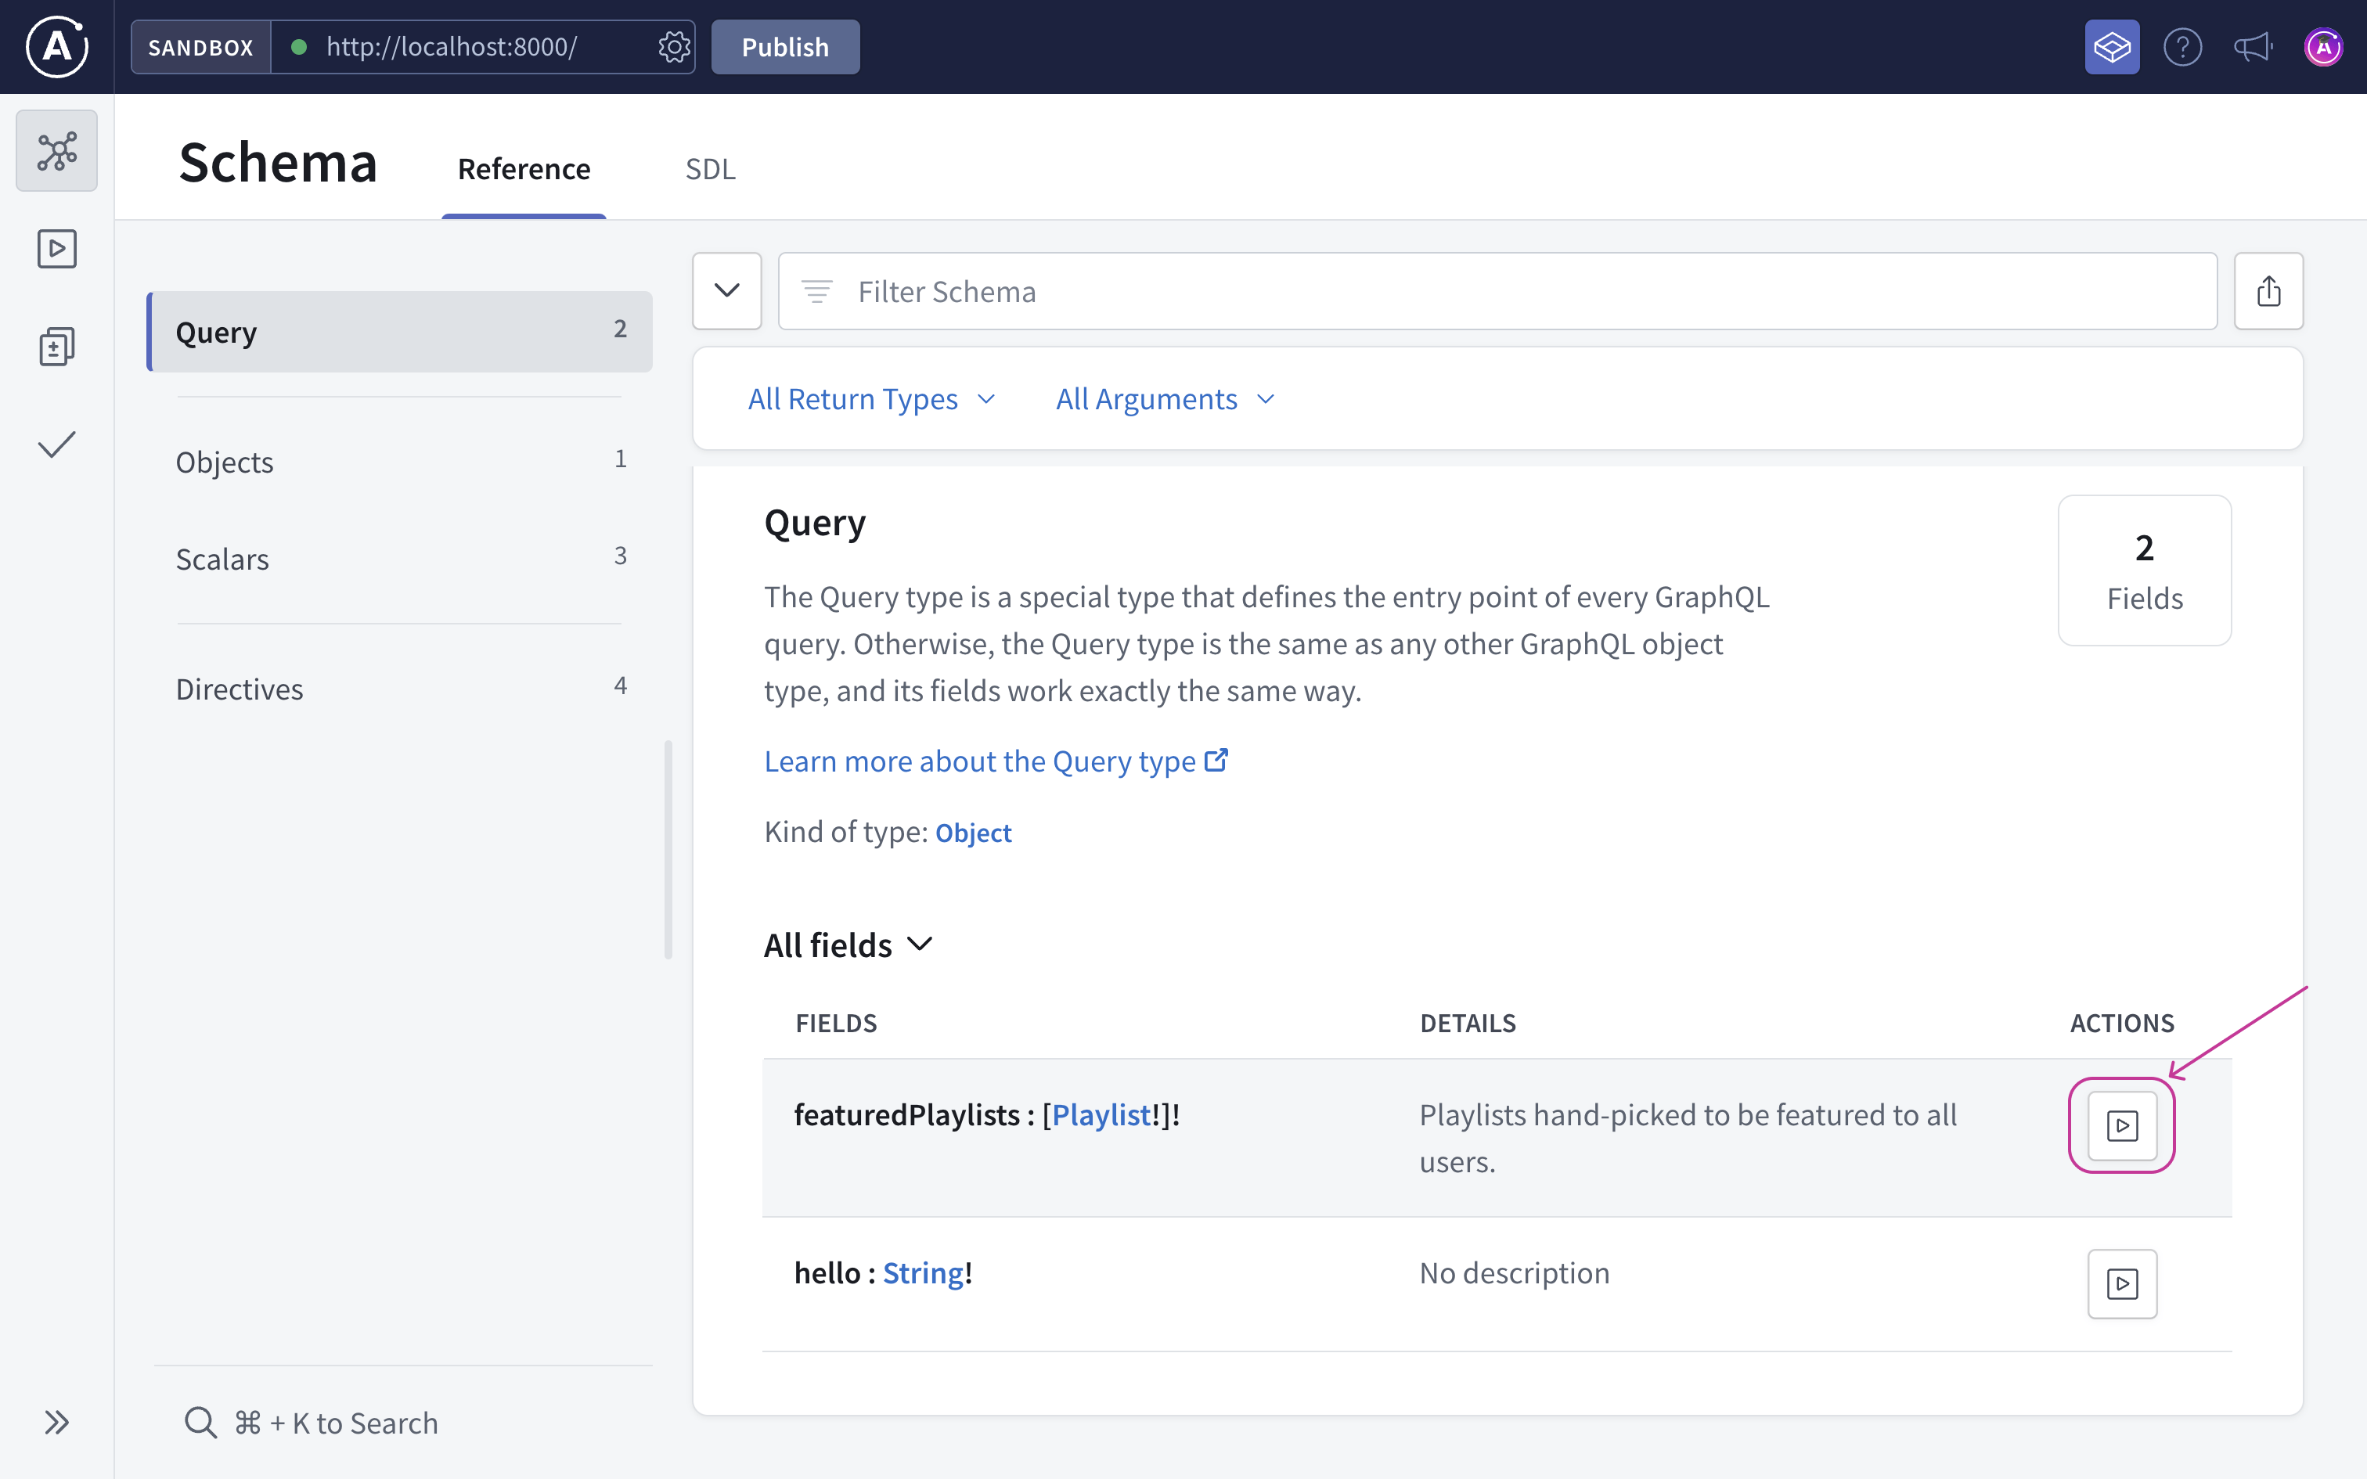Open the account avatar menu
This screenshot has height=1479, width=2367.
(2323, 46)
